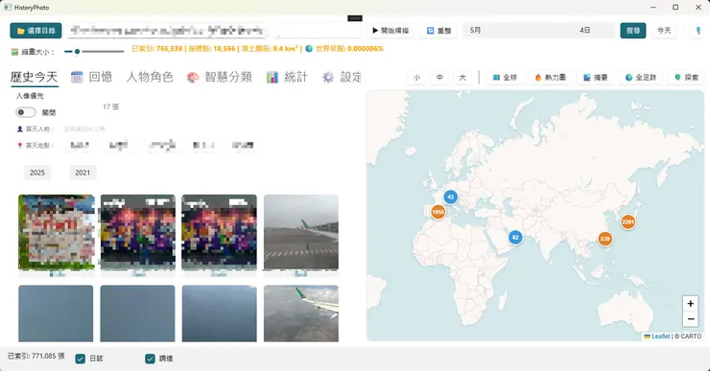Screen dimensions: 710x371
Task: Filter photos by year 2021
Action: coord(83,173)
